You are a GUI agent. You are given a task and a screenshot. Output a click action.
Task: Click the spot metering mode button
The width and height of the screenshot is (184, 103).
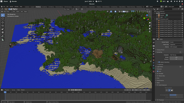click(x=167, y=90)
